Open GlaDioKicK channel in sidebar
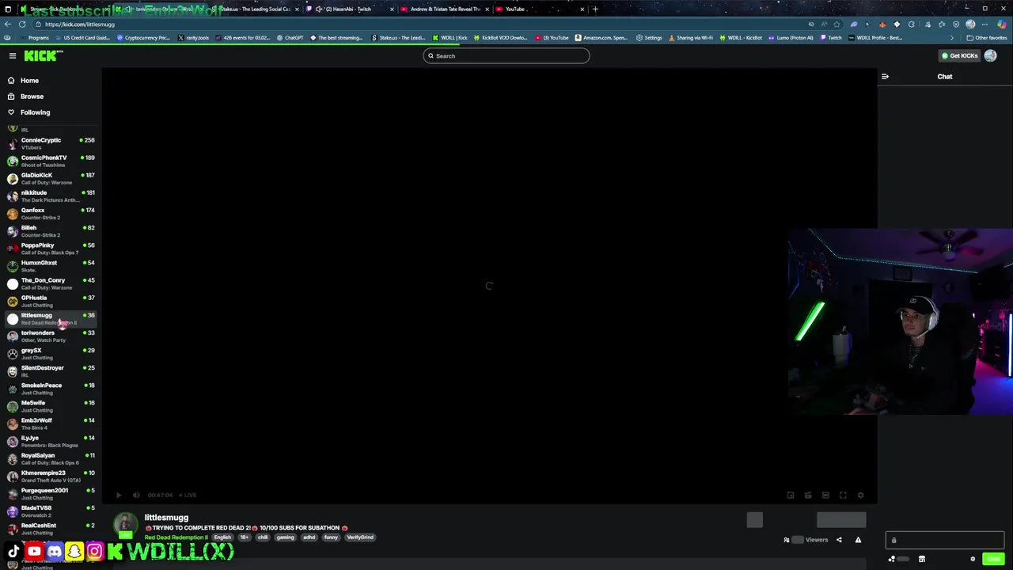This screenshot has height=570, width=1013. 51,178
